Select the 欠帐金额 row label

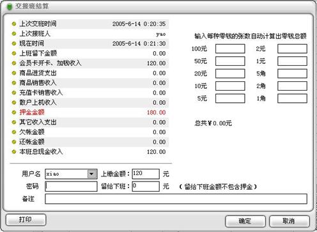tap(32, 132)
